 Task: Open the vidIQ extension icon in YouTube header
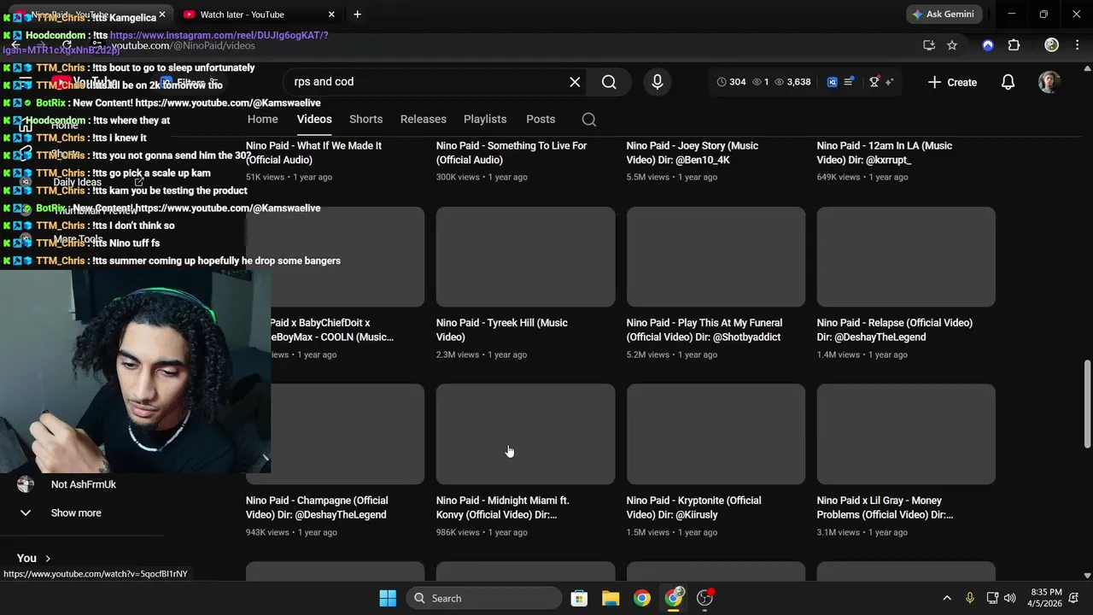(833, 82)
